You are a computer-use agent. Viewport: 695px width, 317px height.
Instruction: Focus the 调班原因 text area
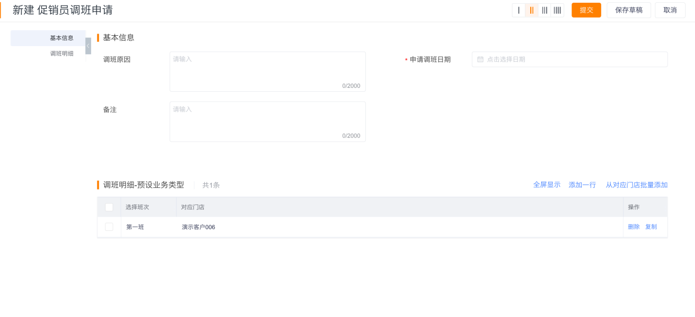(x=268, y=71)
